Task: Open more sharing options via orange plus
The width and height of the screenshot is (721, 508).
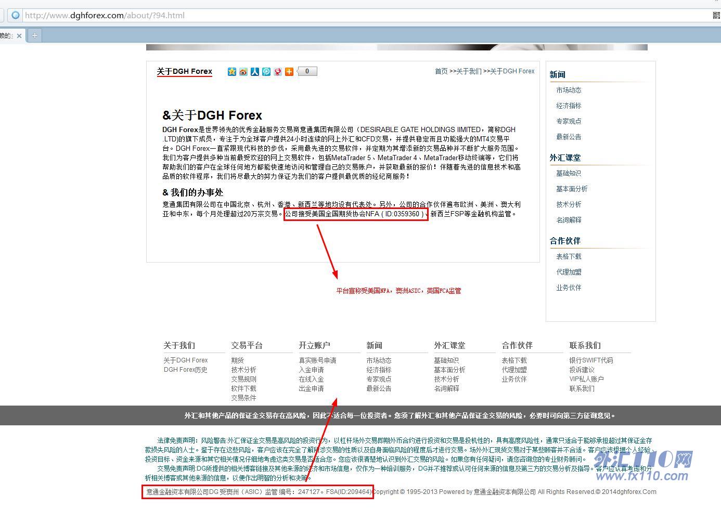Action: pos(289,72)
